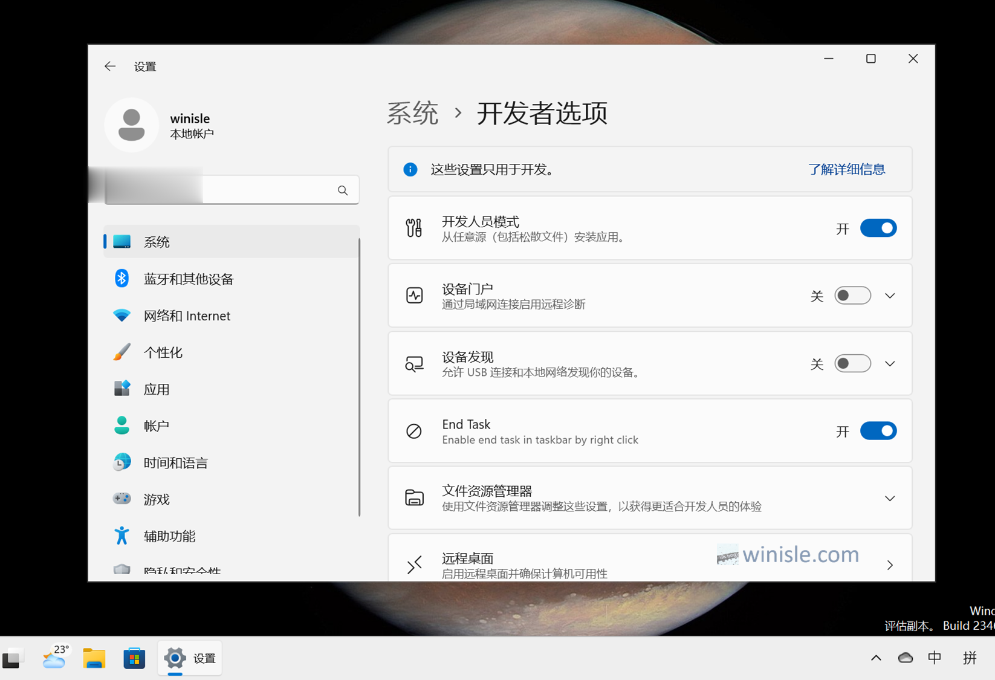
Task: Maximize the Settings window
Action: [x=870, y=59]
